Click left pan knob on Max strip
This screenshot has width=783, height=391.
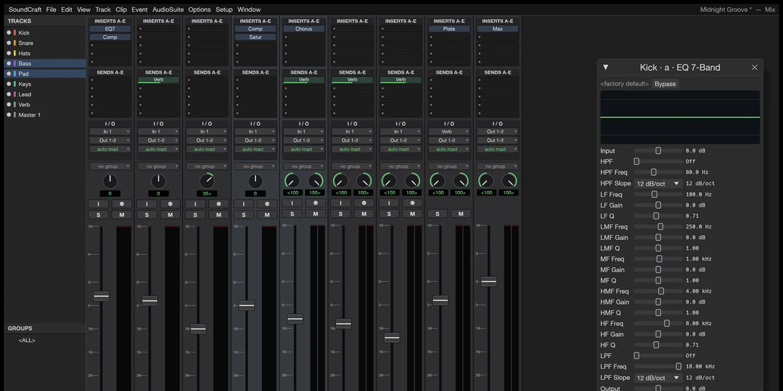486,181
